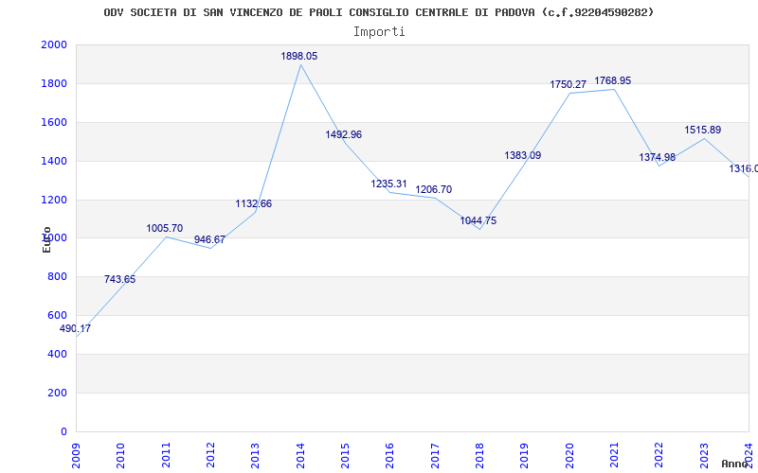Click the data label 1383.09
Viewport: 758px width, 473px height.
523,155
